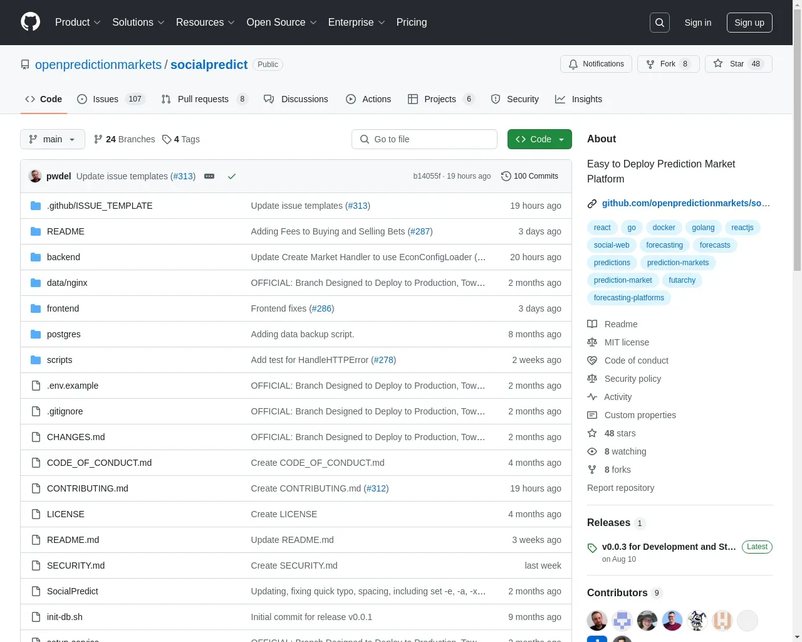The width and height of the screenshot is (802, 642).
Task: Open the SECURITY.md file
Action: pyautogui.click(x=76, y=566)
